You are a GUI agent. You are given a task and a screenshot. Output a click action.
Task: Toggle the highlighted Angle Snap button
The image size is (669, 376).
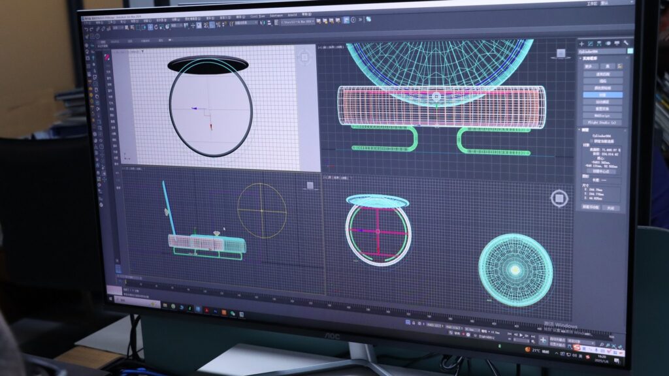click(212, 25)
